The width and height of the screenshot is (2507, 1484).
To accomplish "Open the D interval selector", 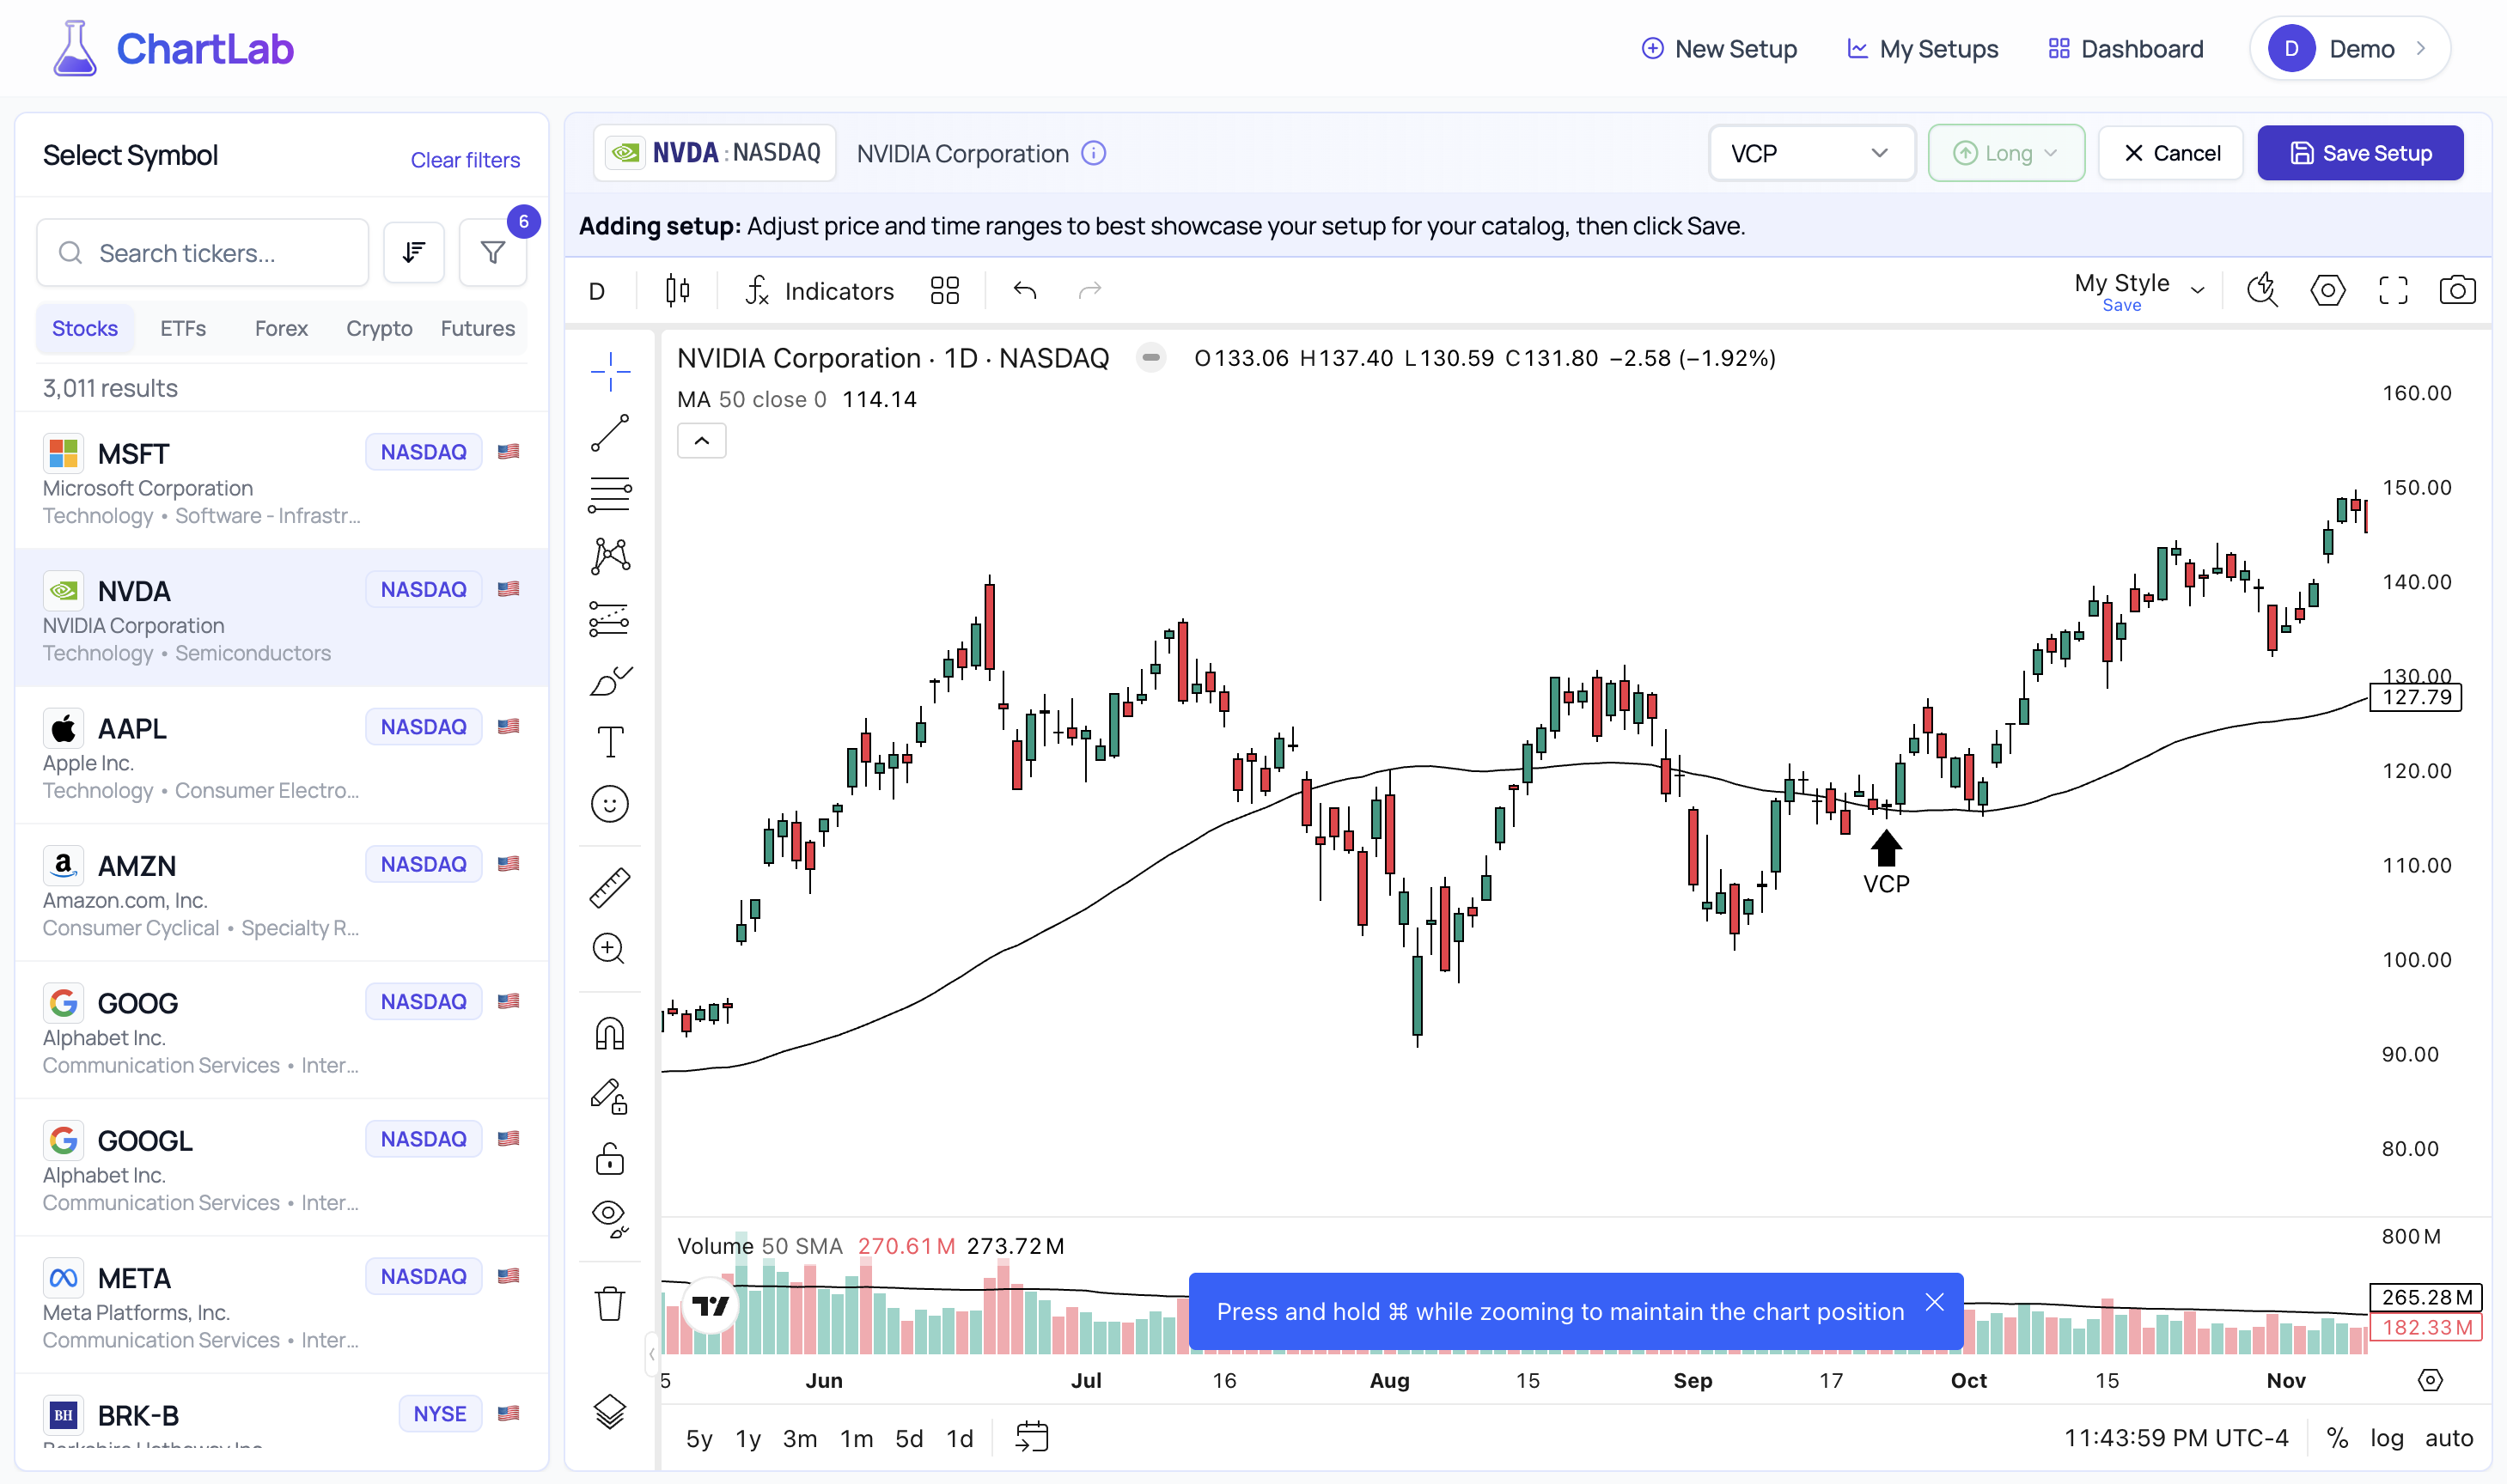I will point(597,291).
